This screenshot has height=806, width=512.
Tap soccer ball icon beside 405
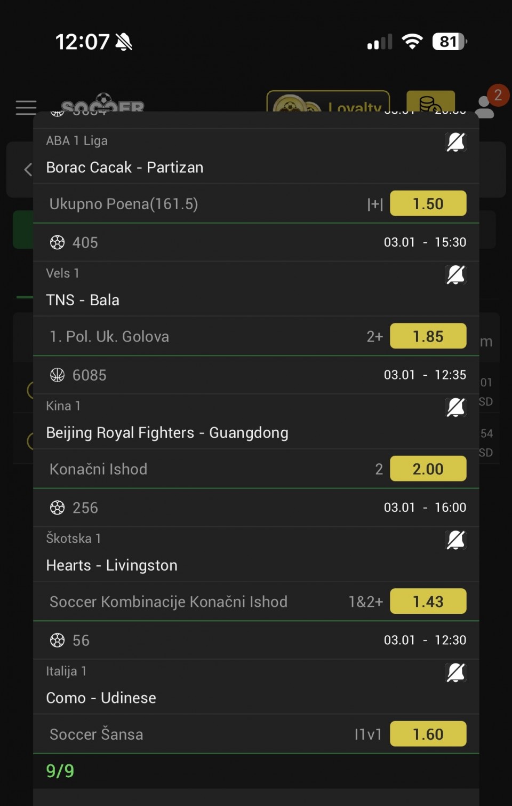click(57, 242)
